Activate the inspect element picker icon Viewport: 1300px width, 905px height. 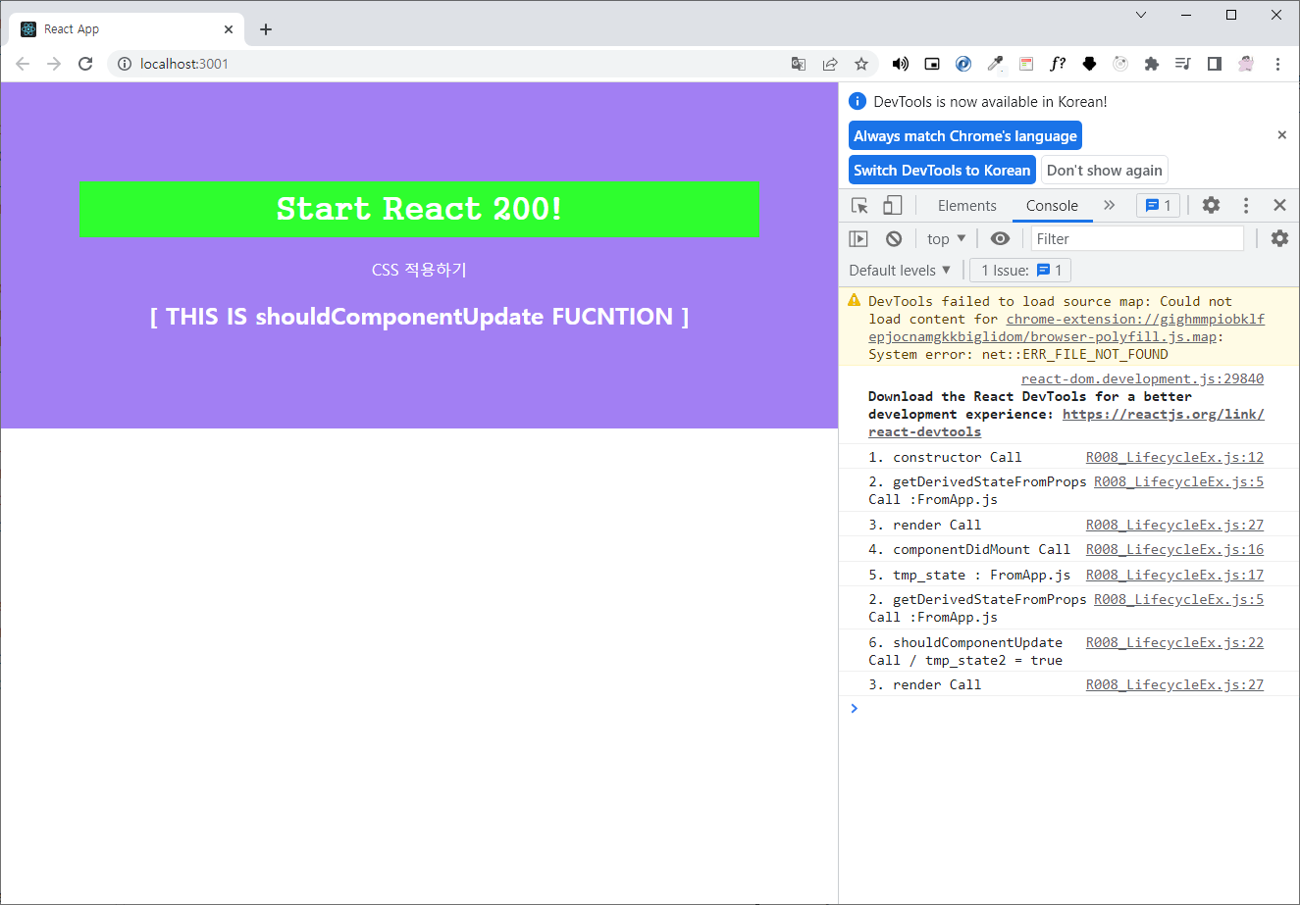coord(859,205)
